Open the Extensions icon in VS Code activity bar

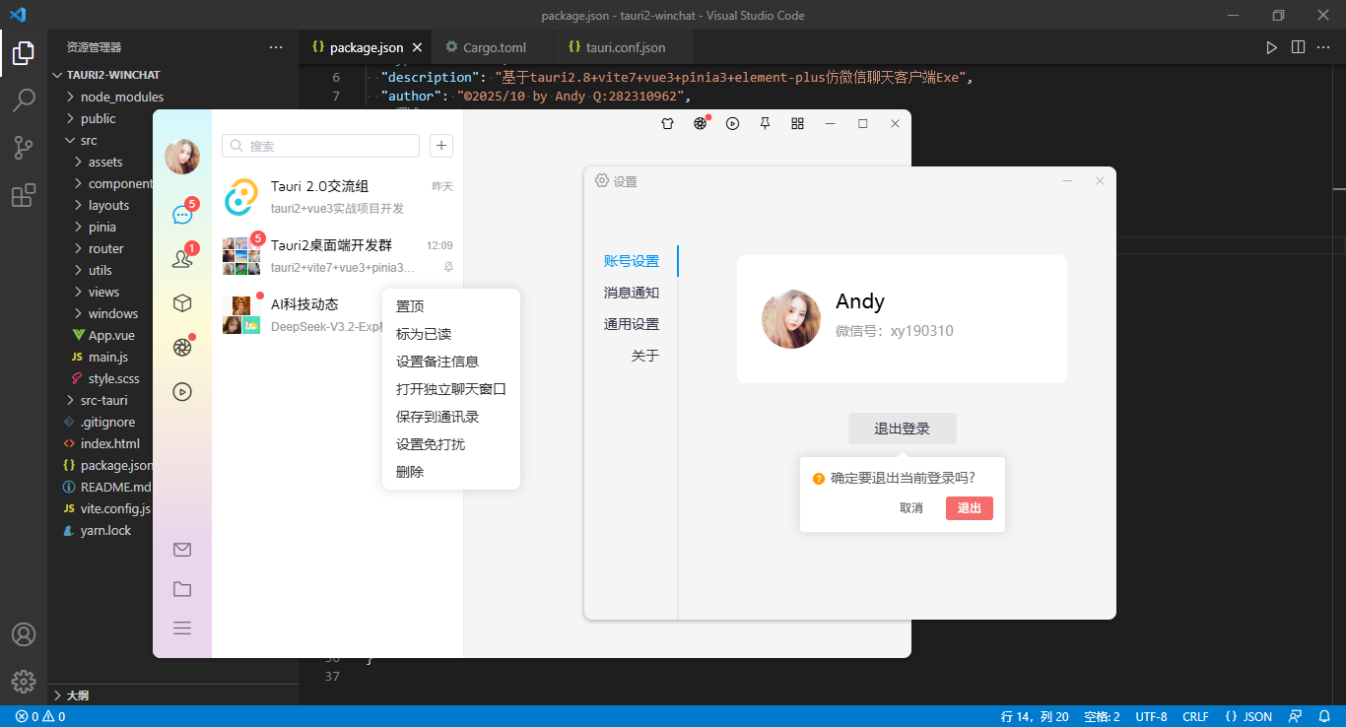[x=24, y=195]
